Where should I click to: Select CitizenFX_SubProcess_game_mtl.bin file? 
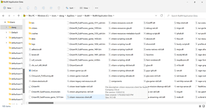point(84,60)
